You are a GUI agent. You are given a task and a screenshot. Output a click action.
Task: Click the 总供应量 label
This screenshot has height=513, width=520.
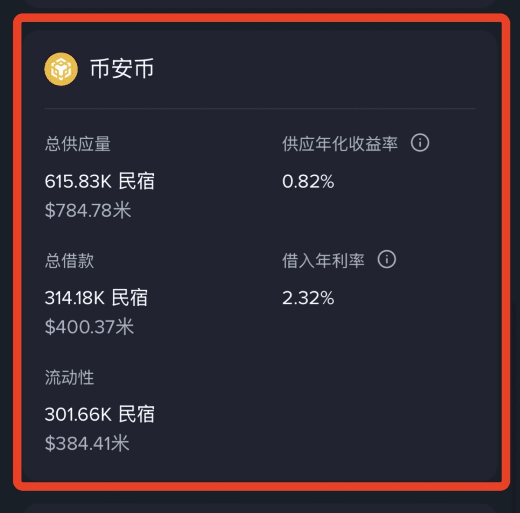click(x=78, y=144)
